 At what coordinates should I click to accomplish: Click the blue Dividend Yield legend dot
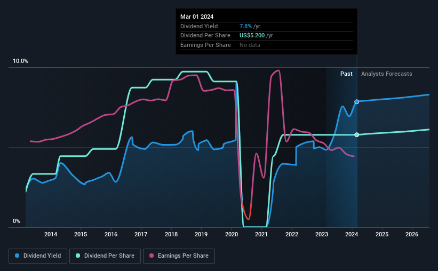point(17,256)
